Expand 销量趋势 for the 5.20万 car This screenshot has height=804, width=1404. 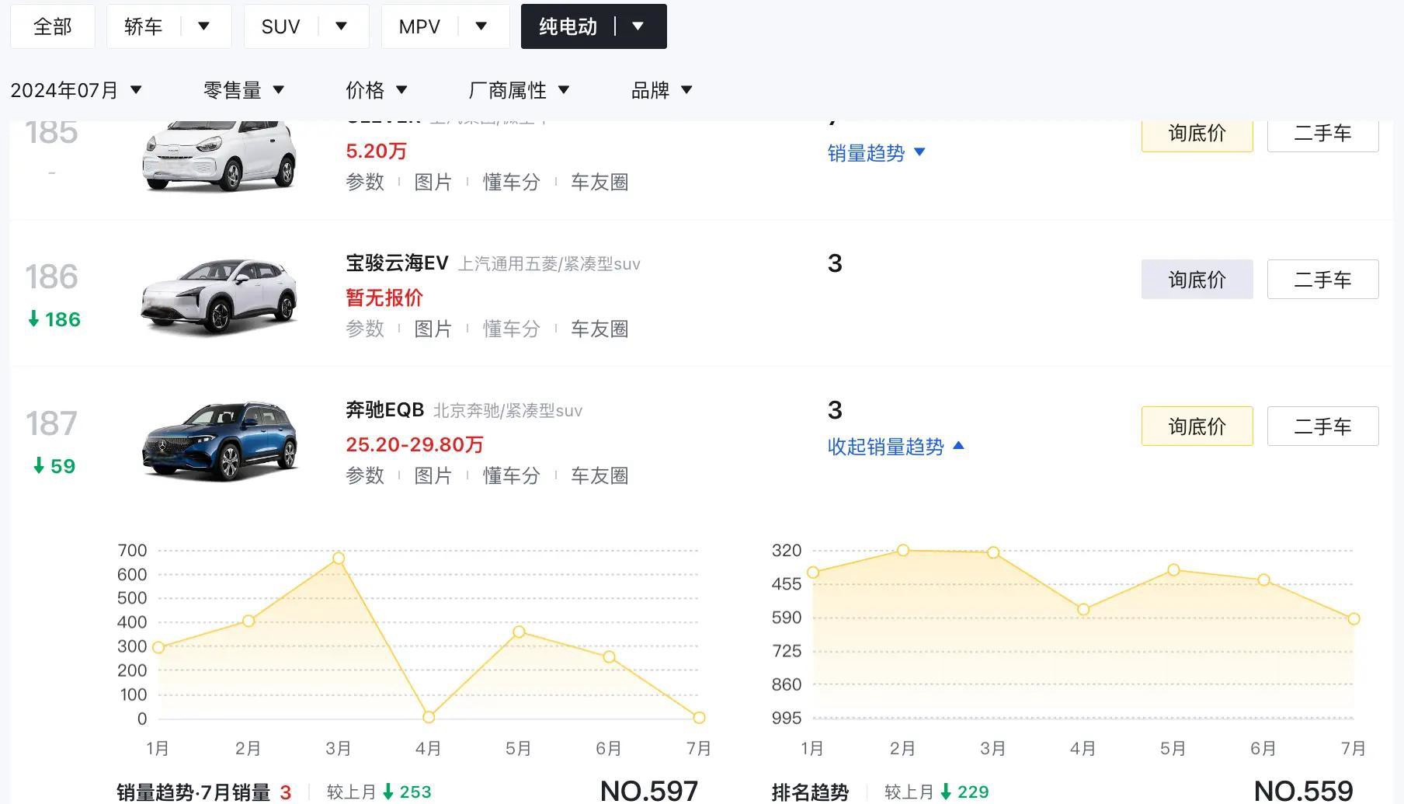click(x=877, y=153)
